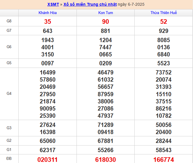
Task: Click G4 number 16499
Action: coord(48,72)
